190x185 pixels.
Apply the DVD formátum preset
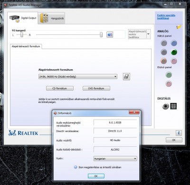point(96,88)
